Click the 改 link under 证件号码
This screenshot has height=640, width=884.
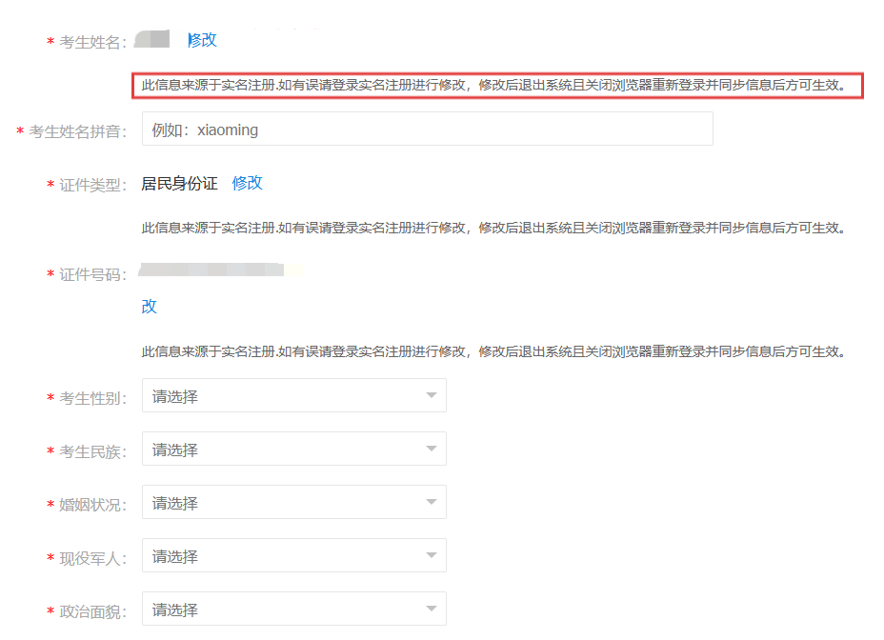(x=150, y=306)
